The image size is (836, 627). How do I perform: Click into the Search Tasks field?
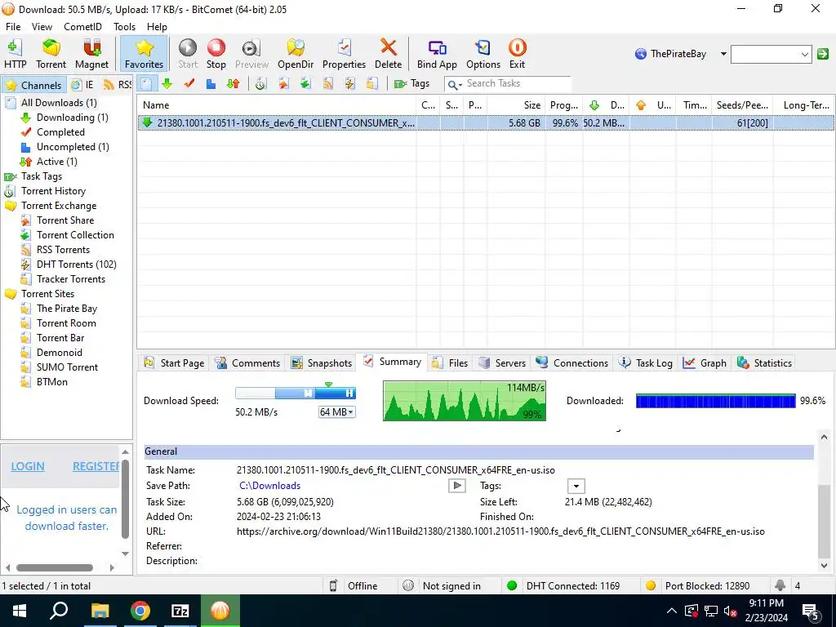tap(517, 84)
